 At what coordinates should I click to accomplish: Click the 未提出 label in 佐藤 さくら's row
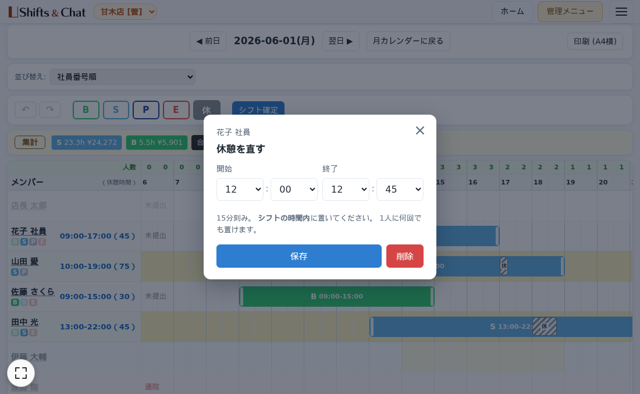click(155, 296)
